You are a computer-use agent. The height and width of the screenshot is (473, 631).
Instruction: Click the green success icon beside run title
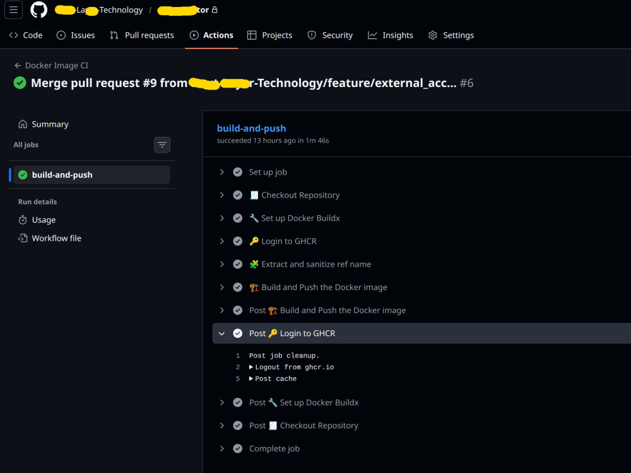(20, 83)
